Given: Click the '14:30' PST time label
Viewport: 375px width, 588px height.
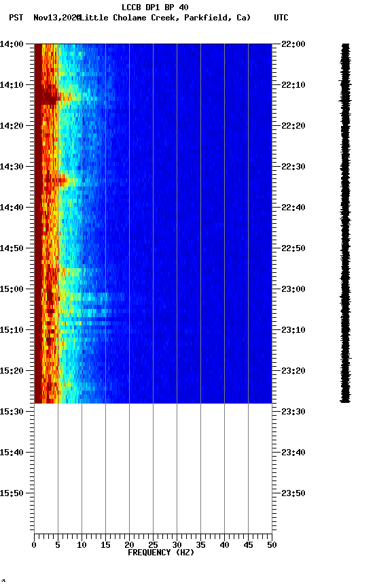Looking at the screenshot, I should click(12, 167).
